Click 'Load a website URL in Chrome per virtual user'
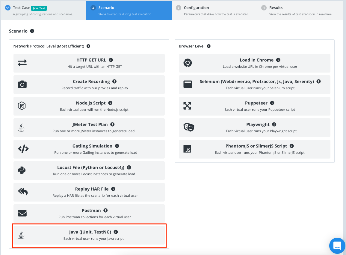The height and width of the screenshot is (255, 346). click(x=260, y=67)
